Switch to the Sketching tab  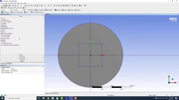click(3, 64)
